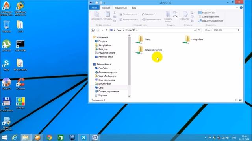Image resolution: width=252 pixels, height=141 pixels.
Task: Click the refresh button in address bar
Action: pyautogui.click(x=199, y=30)
